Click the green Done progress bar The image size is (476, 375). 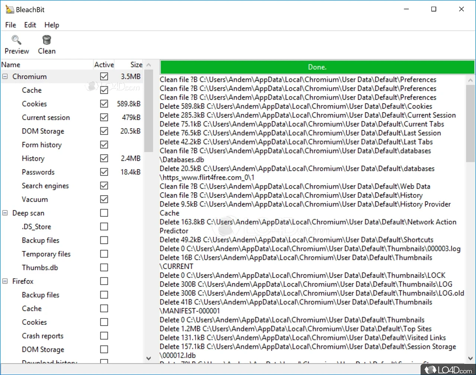[x=317, y=67]
